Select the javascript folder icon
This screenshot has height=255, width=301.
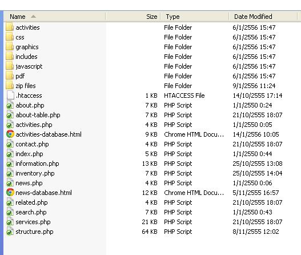[x=10, y=66]
